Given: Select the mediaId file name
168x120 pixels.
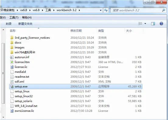Looking at the screenshot, I should pos(20,72).
